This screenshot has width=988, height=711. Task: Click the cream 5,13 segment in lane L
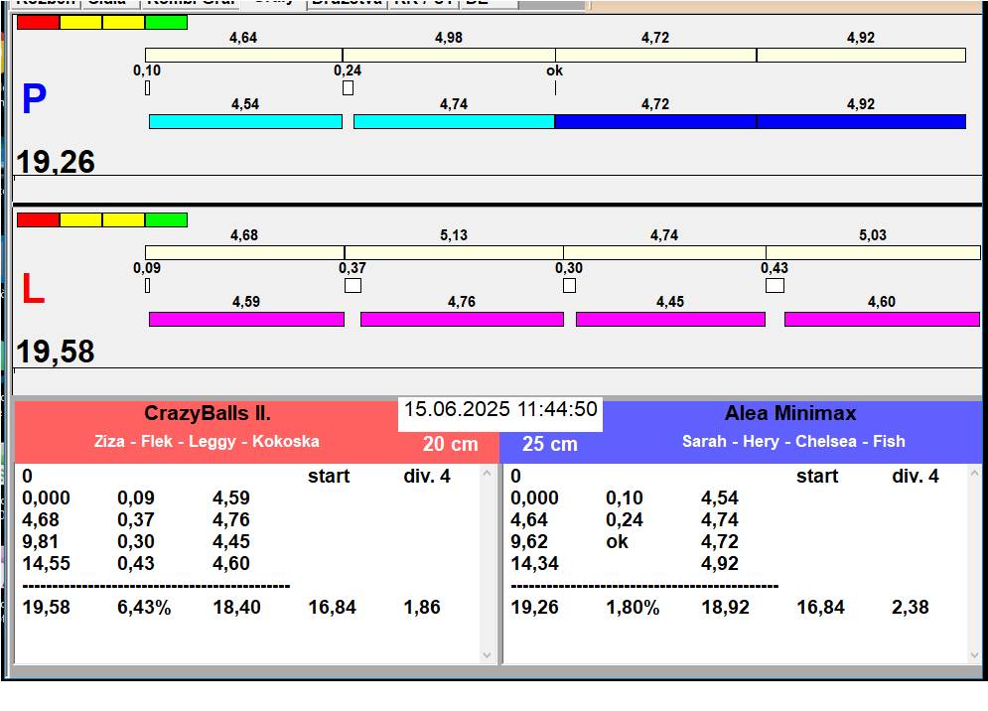(454, 253)
